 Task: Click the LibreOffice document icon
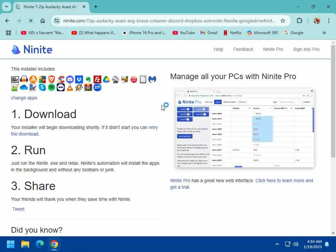coord(143,79)
